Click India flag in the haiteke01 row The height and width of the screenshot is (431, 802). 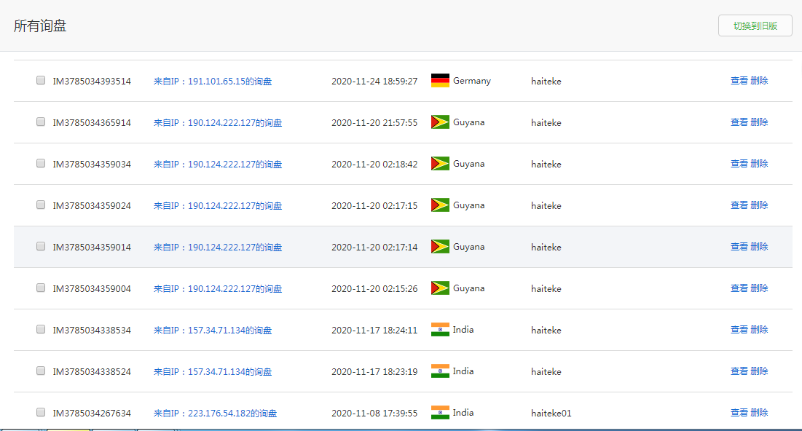point(440,413)
